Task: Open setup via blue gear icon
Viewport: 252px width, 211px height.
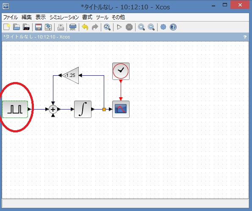Action: pos(163,27)
